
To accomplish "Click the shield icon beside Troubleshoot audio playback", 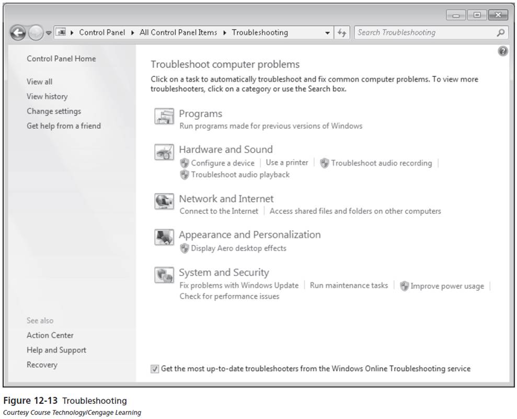I will point(185,175).
